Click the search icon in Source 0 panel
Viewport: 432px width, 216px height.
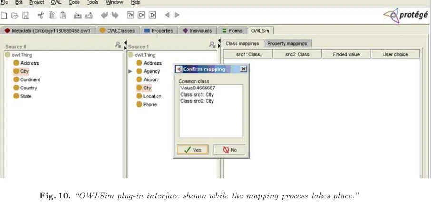tap(118, 45)
